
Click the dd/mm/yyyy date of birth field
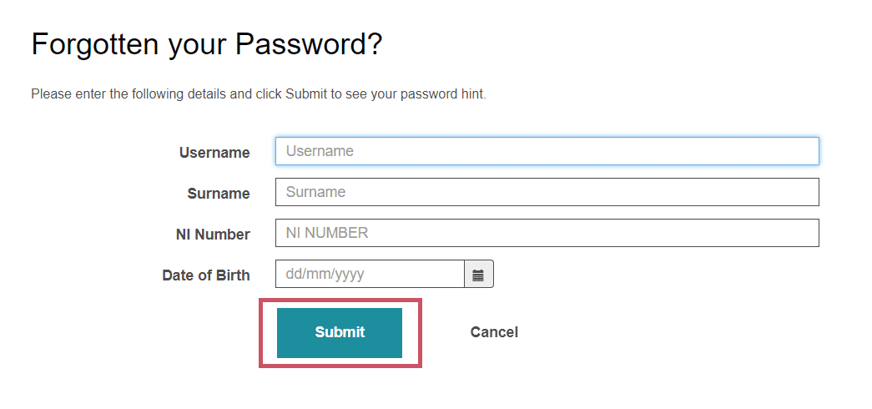pos(370,274)
